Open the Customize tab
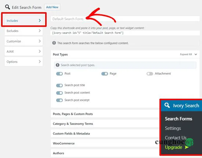The image size is (202, 158). (24, 41)
